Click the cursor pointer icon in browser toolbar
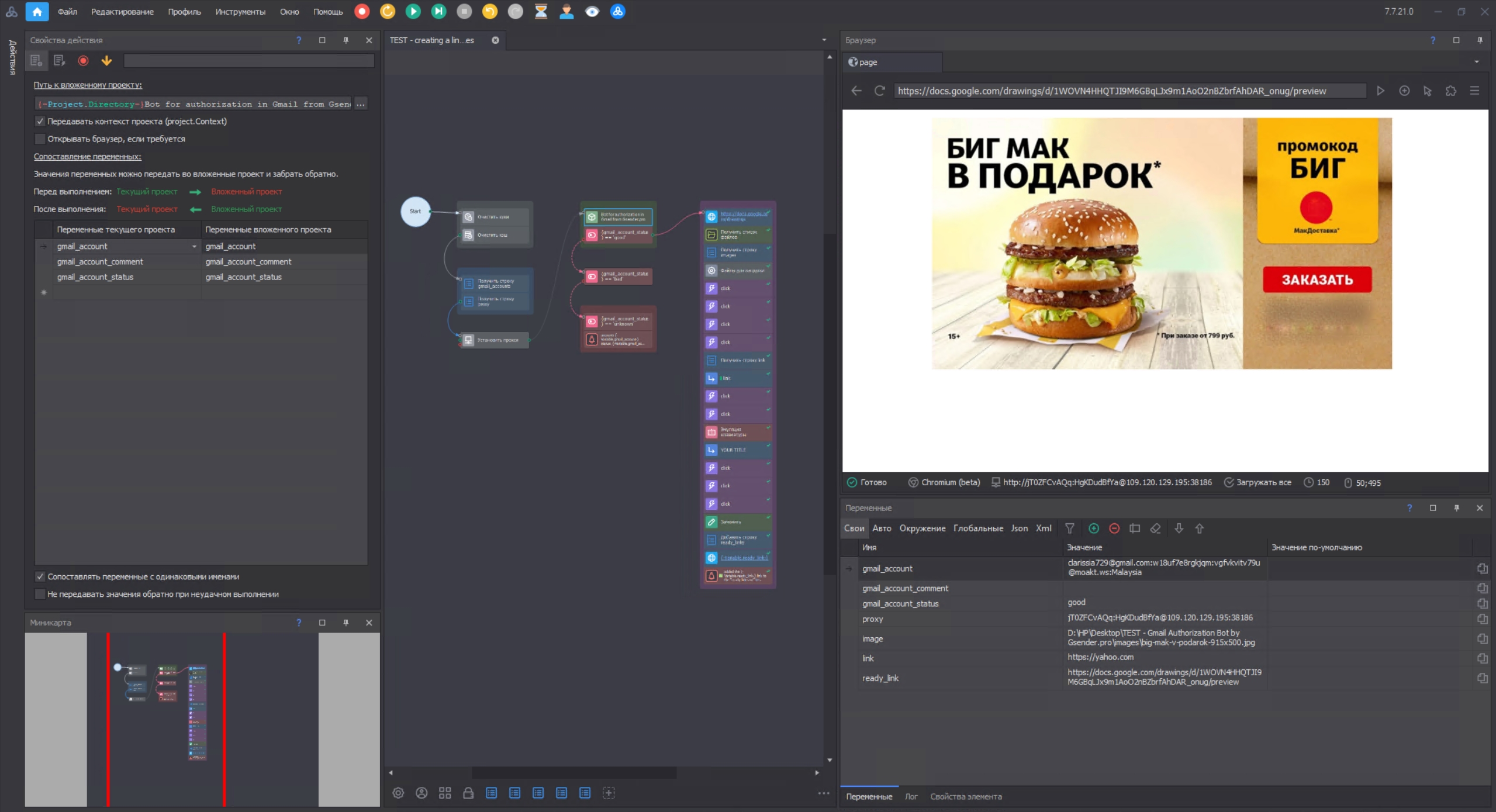This screenshot has width=1496, height=812. coord(1428,91)
